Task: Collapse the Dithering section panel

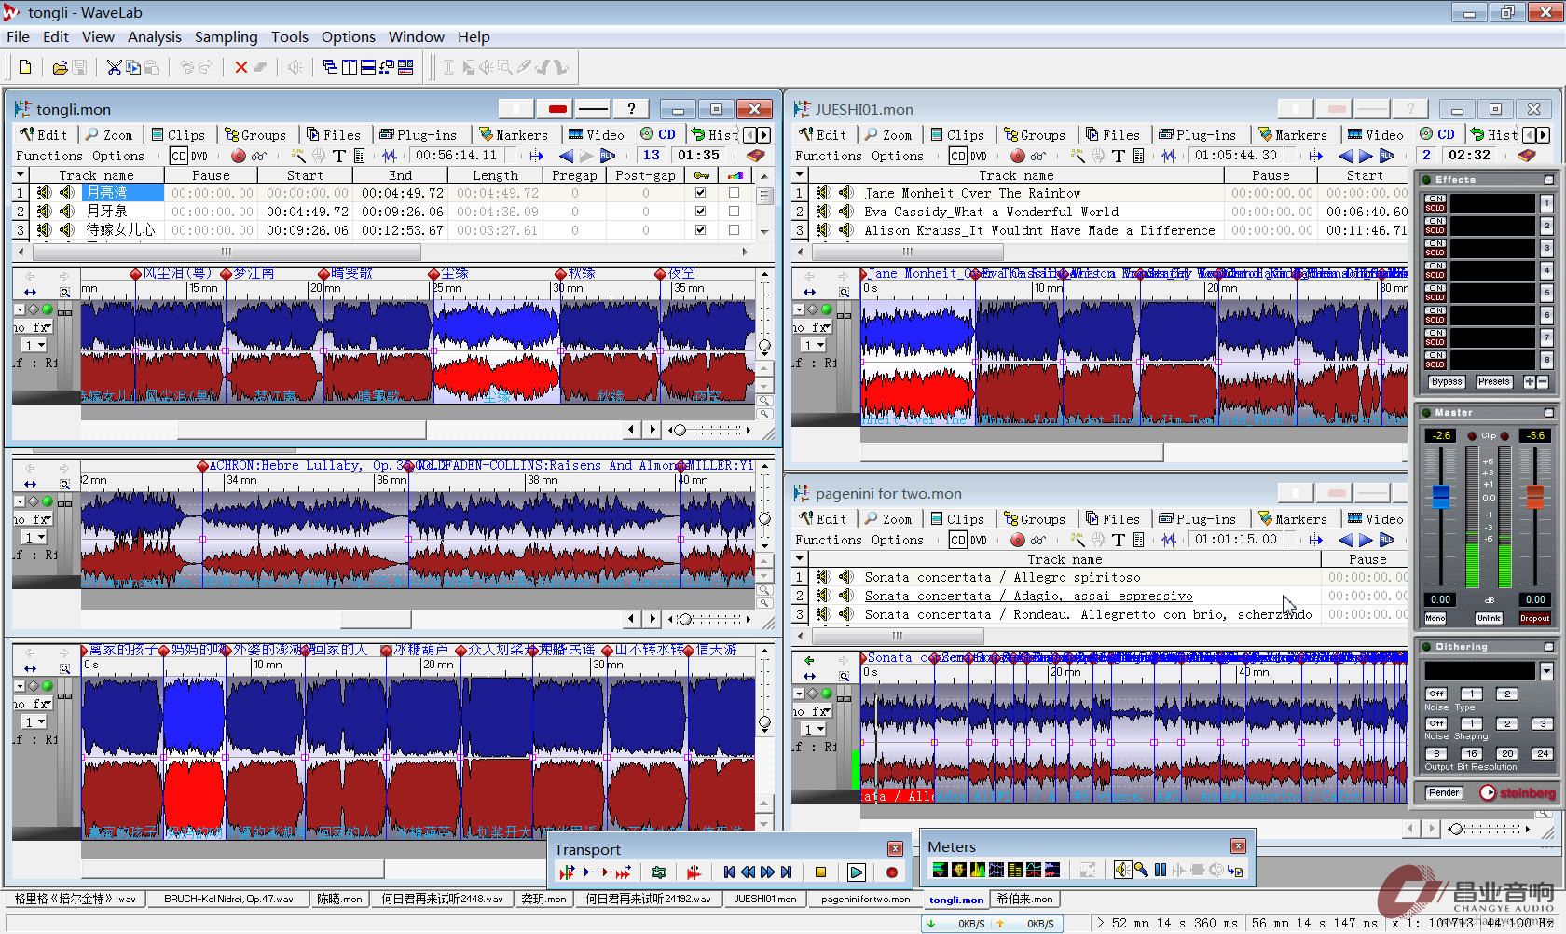Action: pos(1548,646)
